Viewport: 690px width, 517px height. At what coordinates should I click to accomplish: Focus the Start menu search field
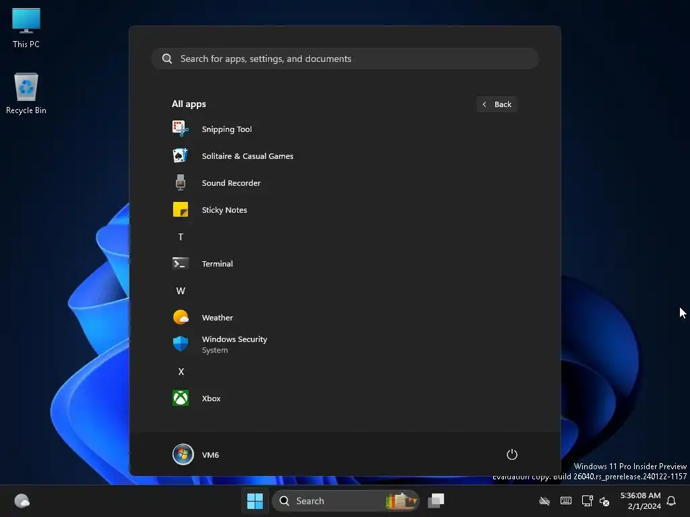pyautogui.click(x=345, y=59)
